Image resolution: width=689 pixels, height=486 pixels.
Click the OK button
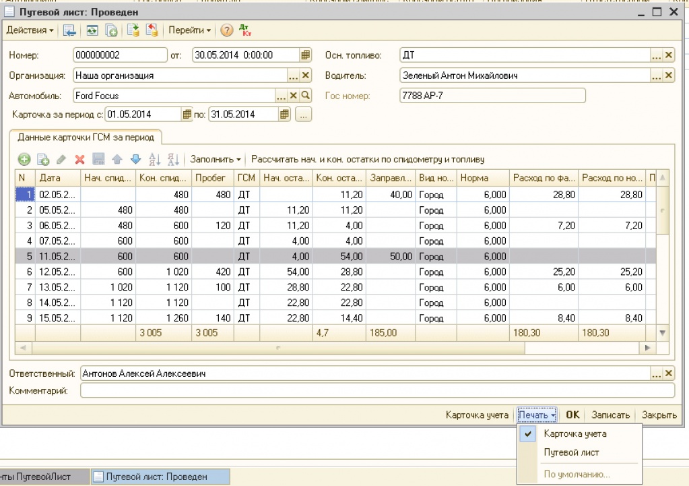point(572,415)
